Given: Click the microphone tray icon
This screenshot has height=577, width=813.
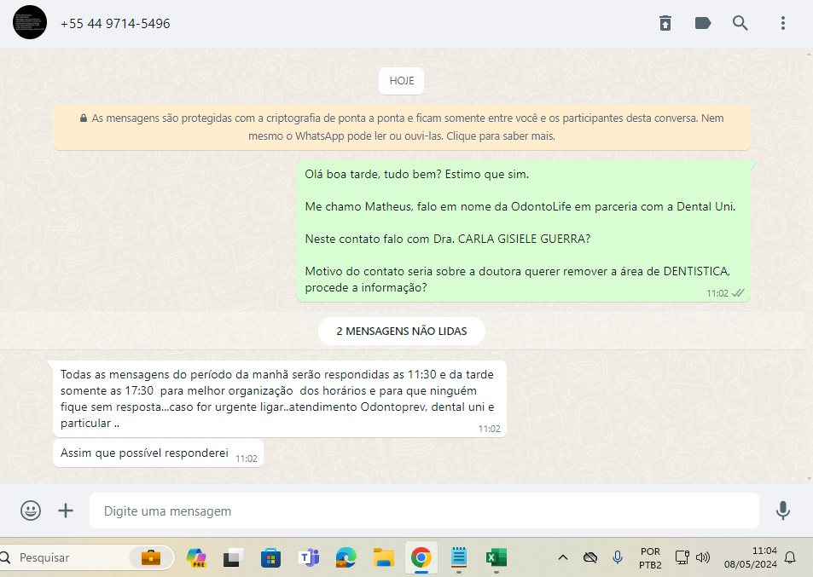Looking at the screenshot, I should coord(617,557).
